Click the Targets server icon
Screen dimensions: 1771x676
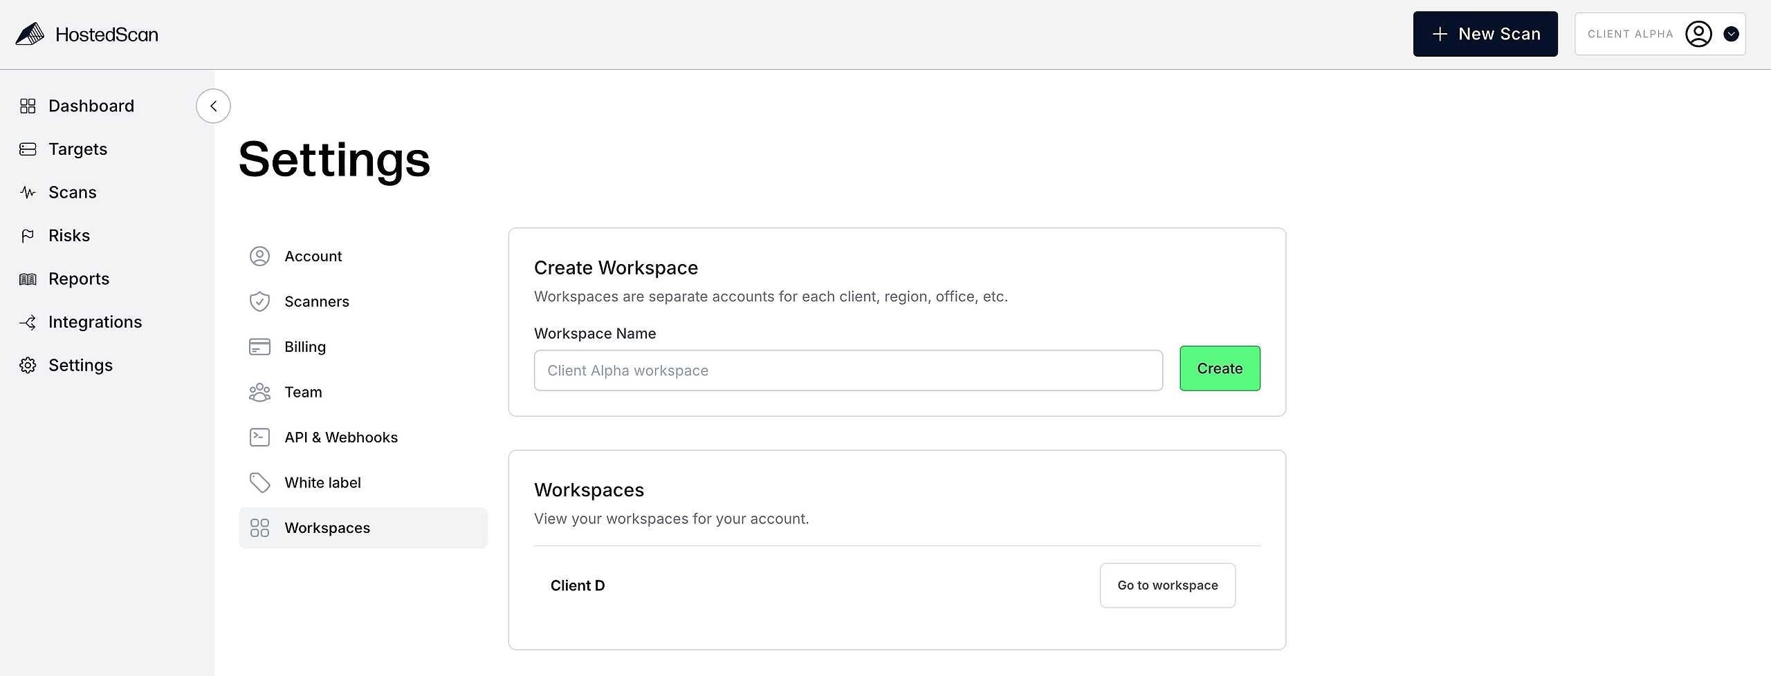pyautogui.click(x=28, y=149)
